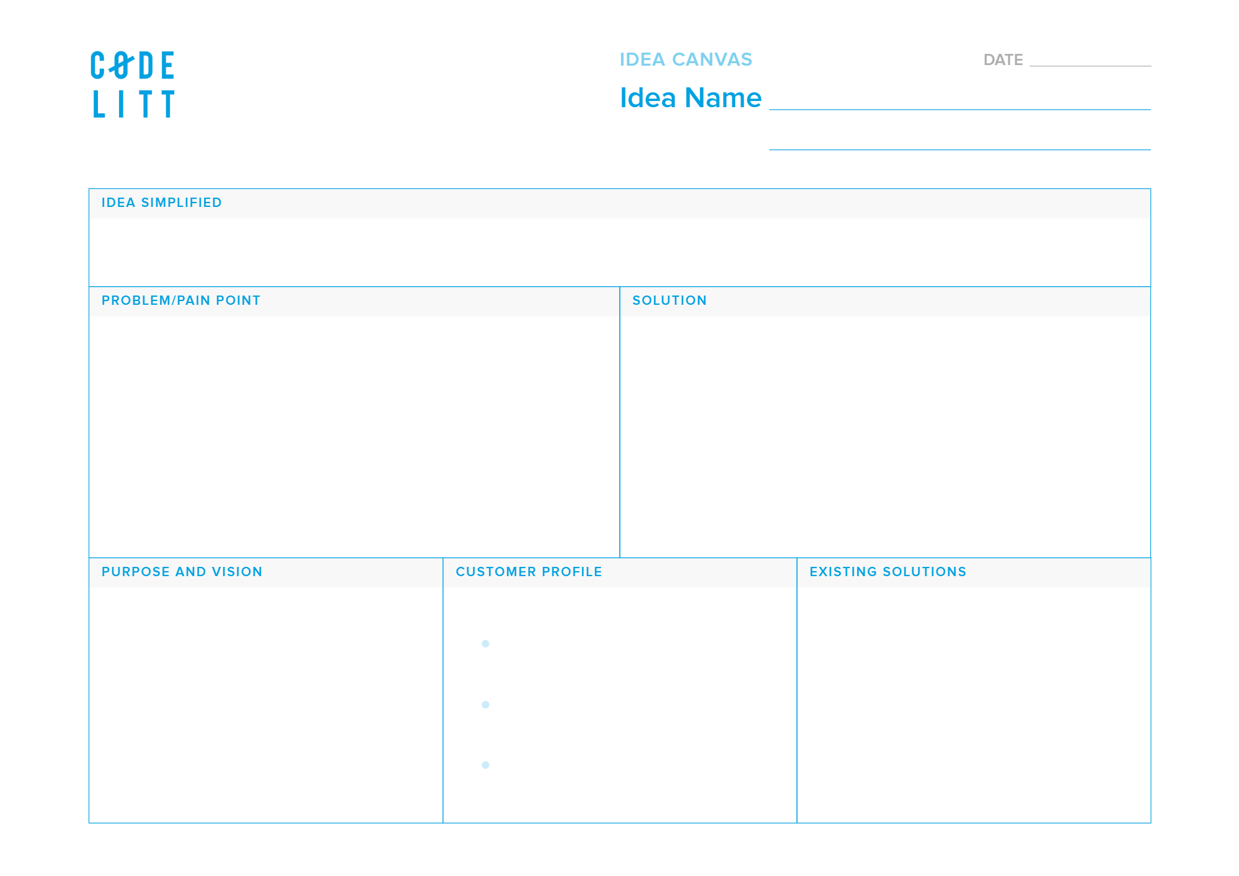The image size is (1239, 876).
Task: Click the Idea Name label
Action: (x=690, y=98)
